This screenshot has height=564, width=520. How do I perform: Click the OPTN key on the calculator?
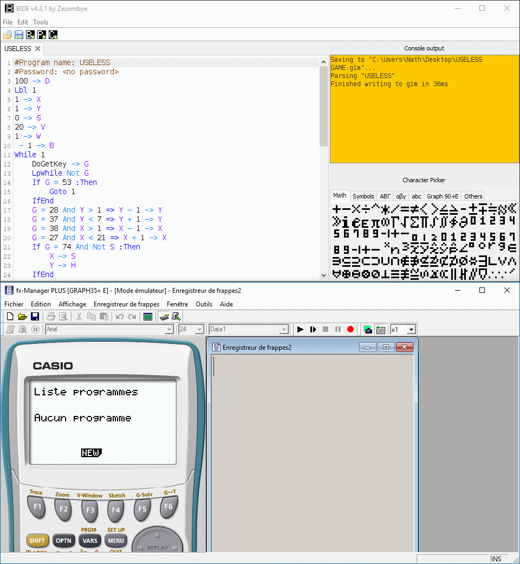coord(63,540)
